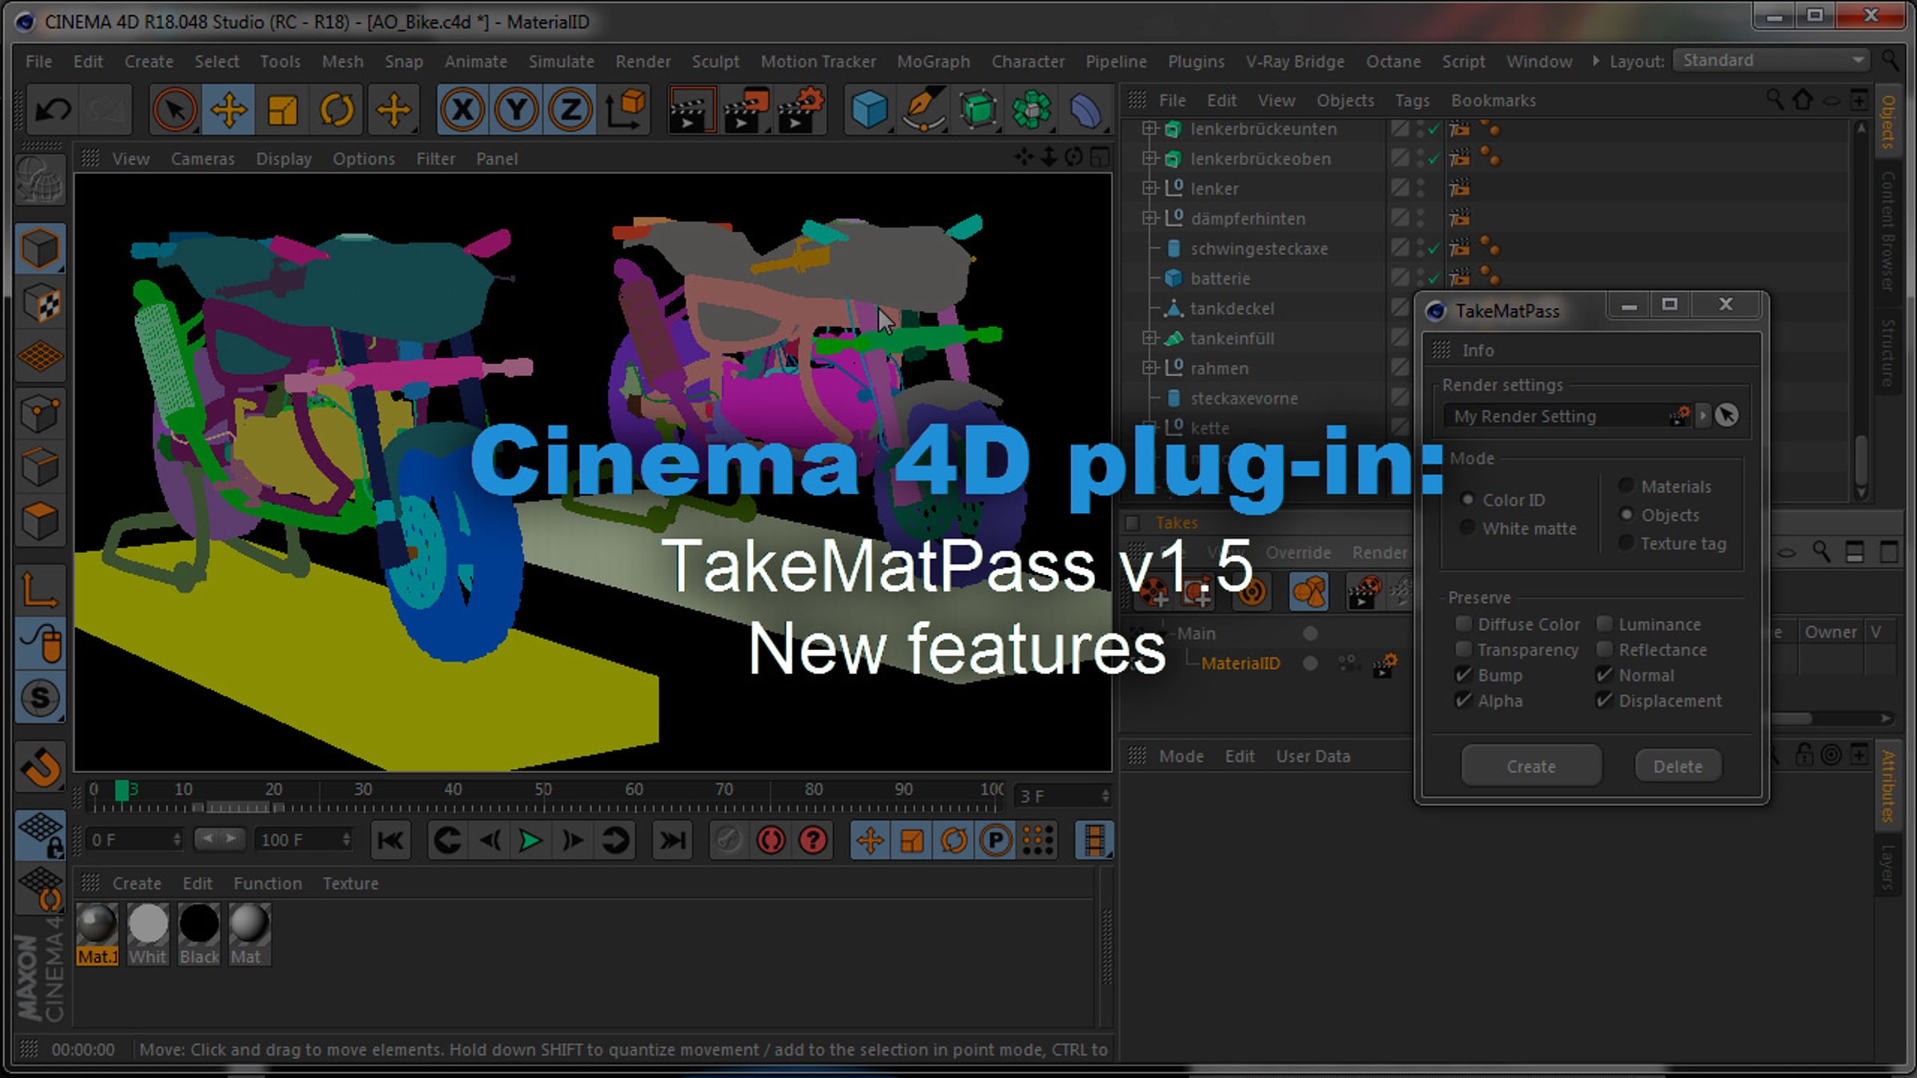Image resolution: width=1917 pixels, height=1078 pixels.
Task: Jump to end of animation
Action: (x=672, y=840)
